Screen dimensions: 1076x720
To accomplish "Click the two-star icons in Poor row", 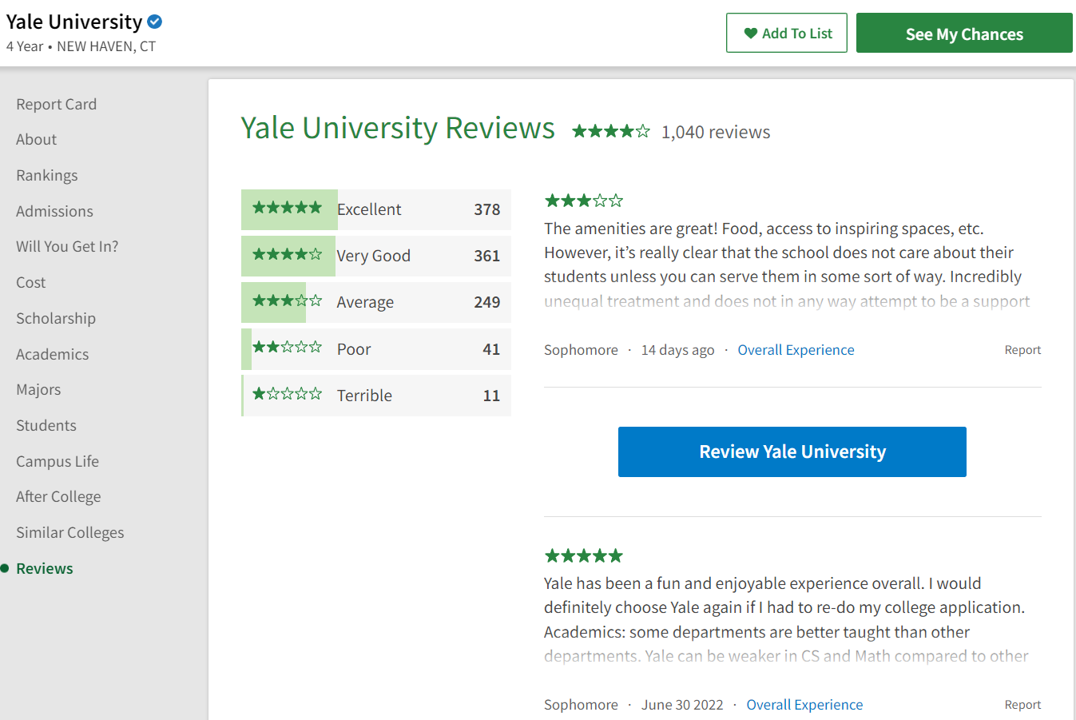I will (x=288, y=347).
